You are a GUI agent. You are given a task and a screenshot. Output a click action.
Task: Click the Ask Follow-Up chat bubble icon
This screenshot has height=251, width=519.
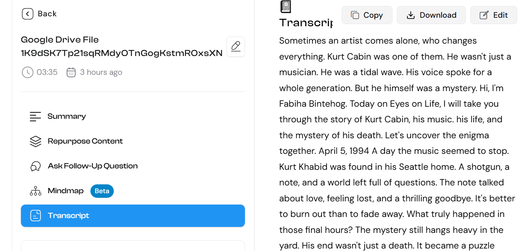coord(35,166)
